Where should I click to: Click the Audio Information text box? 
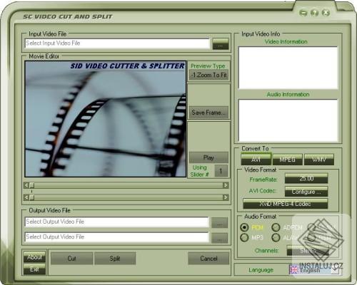coord(288,120)
